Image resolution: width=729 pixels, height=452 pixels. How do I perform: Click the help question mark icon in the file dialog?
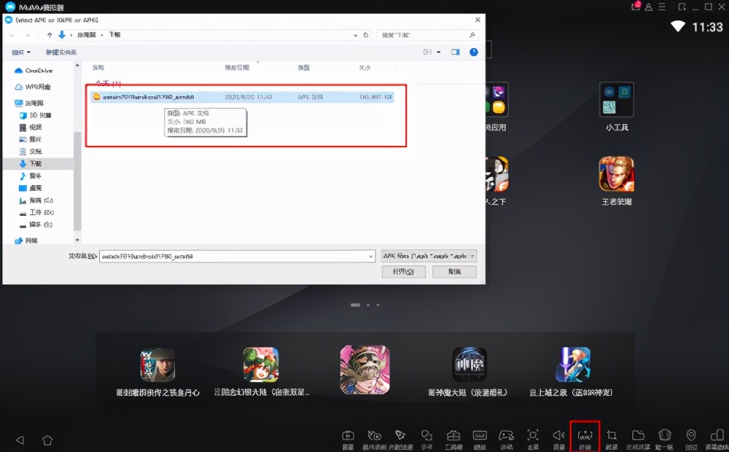[473, 52]
